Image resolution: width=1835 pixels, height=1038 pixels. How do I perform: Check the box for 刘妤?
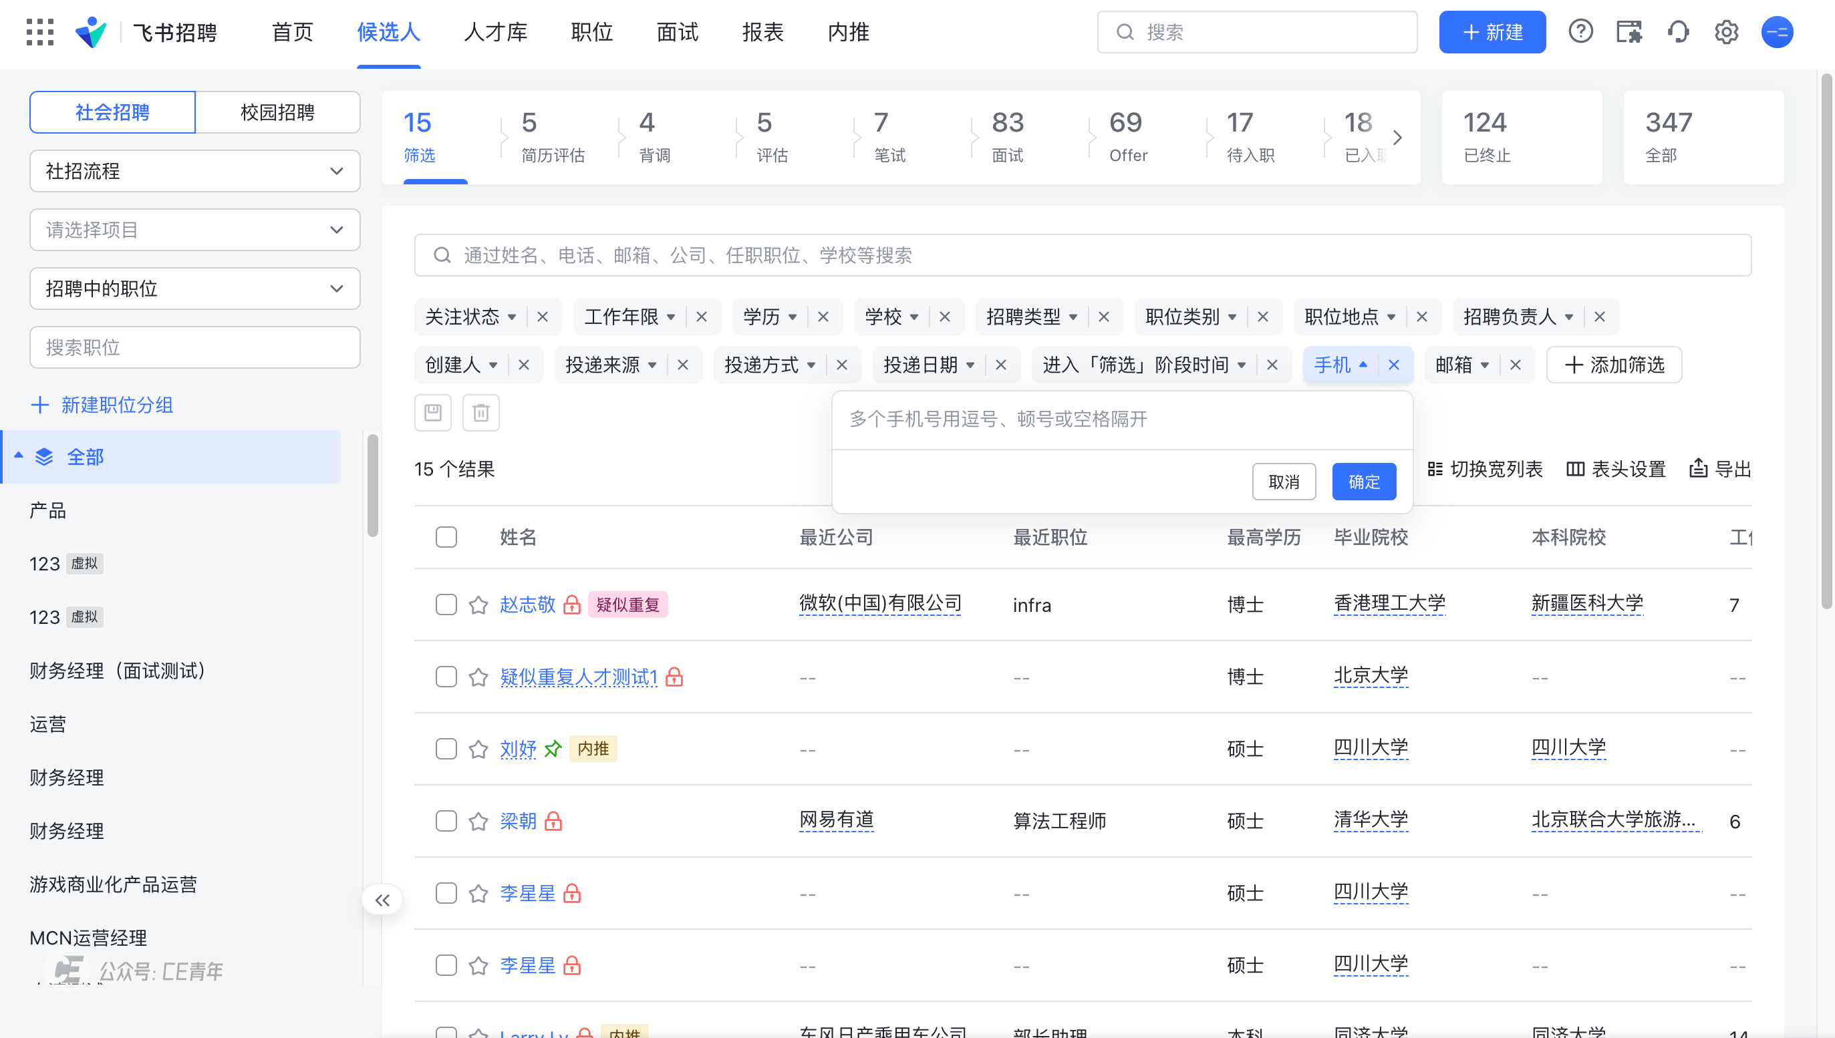point(446,749)
